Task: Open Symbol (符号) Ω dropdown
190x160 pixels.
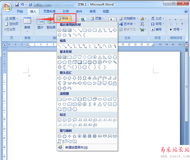Action: [x=158, y=24]
